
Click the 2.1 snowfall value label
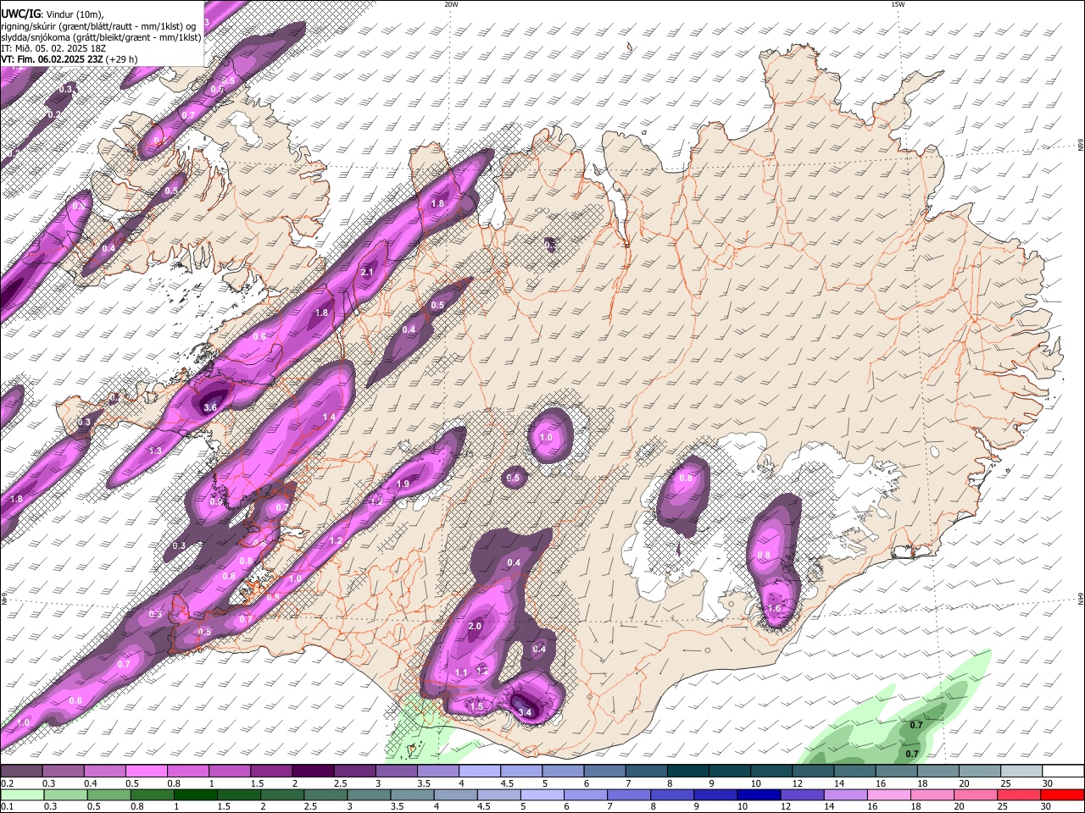[x=367, y=272]
